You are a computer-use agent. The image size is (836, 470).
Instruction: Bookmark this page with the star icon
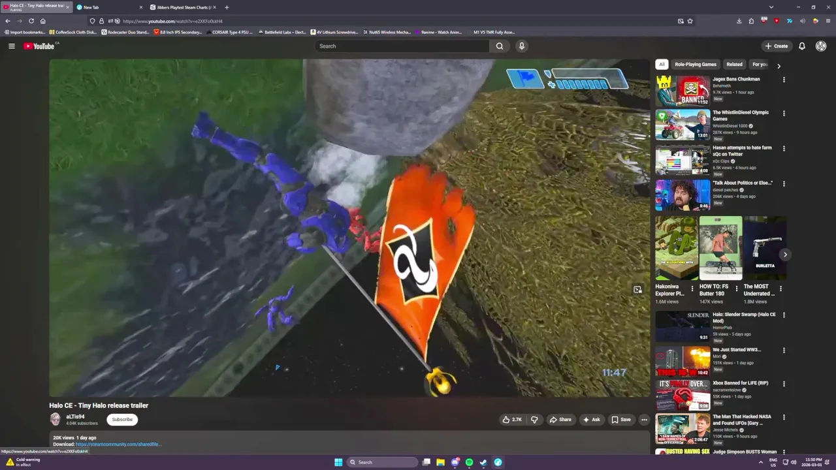tap(690, 21)
